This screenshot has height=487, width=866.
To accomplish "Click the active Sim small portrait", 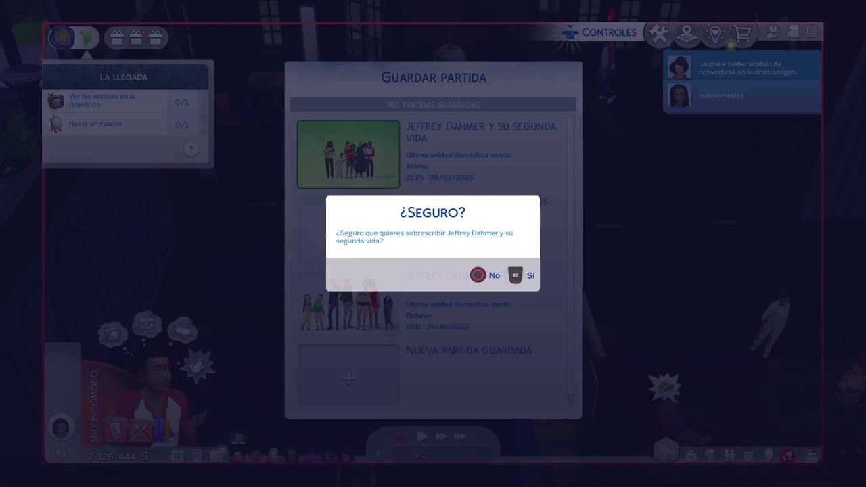I will coord(61,427).
